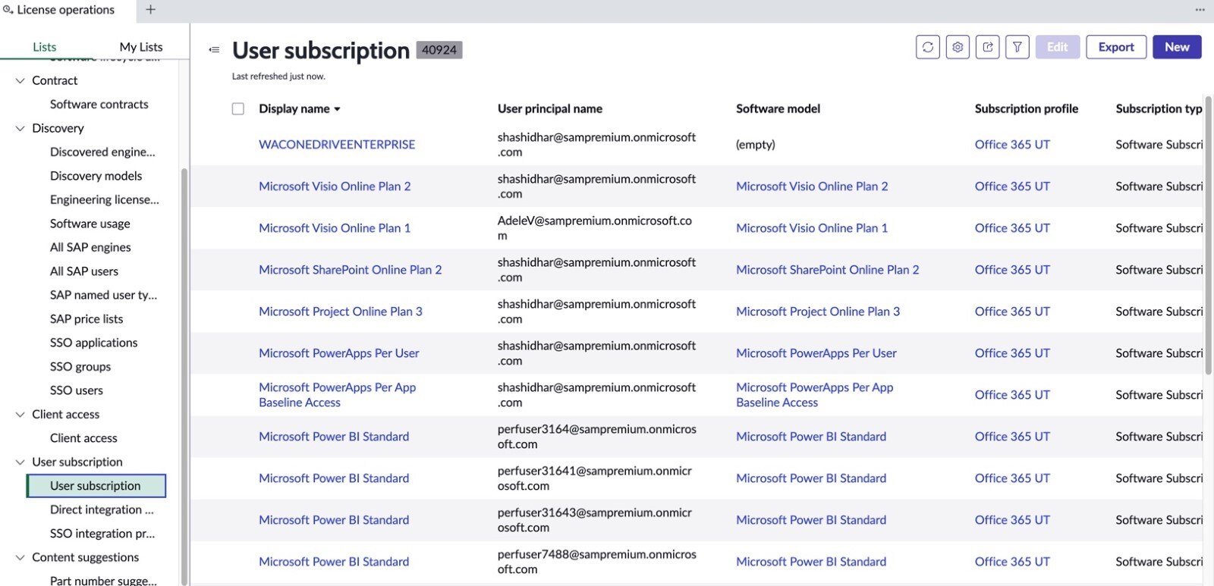The height and width of the screenshot is (586, 1214).
Task: Click Subscription profile column header
Action: pyautogui.click(x=1027, y=108)
